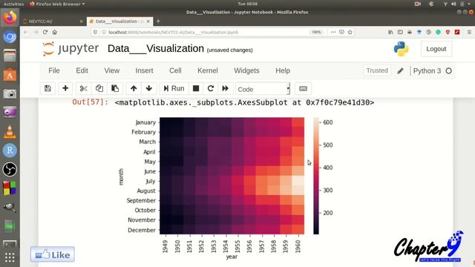
Task: Click the red shield extension icon
Action: [448, 32]
